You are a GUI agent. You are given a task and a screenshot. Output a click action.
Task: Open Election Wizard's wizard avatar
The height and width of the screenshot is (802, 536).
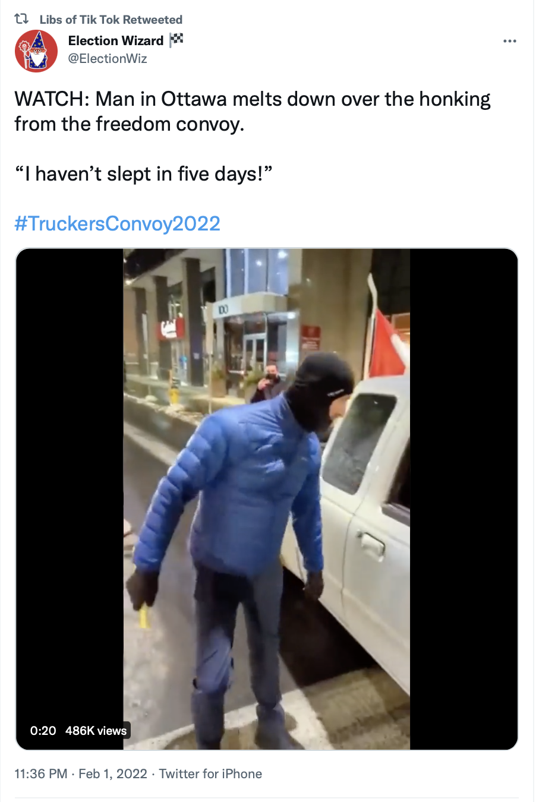[36, 50]
